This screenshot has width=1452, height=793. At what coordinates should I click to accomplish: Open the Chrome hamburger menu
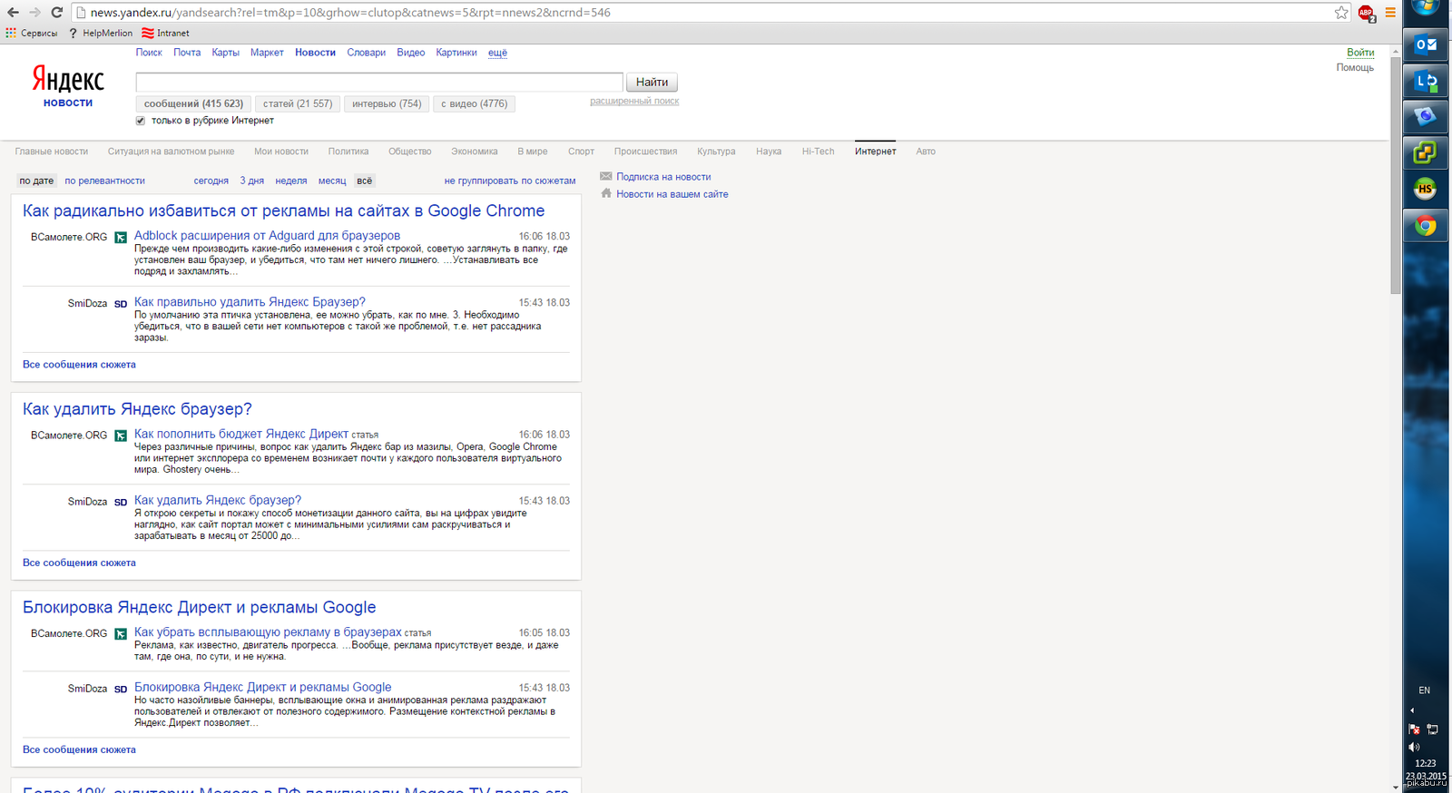tap(1390, 13)
